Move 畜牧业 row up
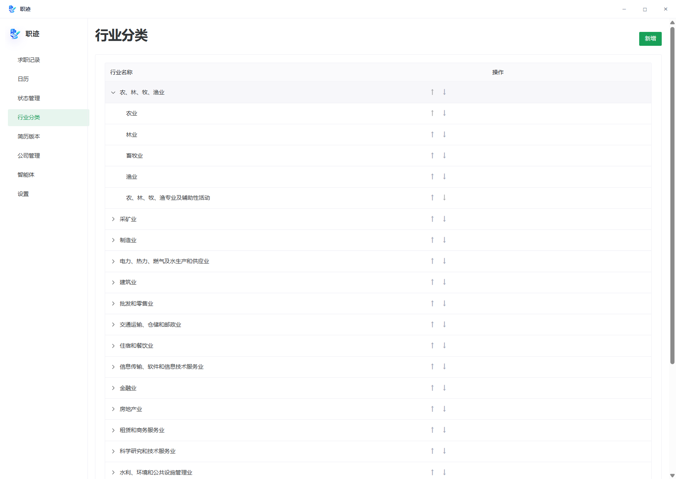 point(432,156)
